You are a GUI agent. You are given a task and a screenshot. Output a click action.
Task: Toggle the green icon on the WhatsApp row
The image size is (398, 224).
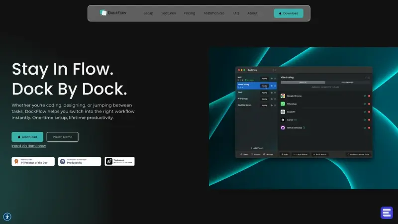tap(365, 104)
